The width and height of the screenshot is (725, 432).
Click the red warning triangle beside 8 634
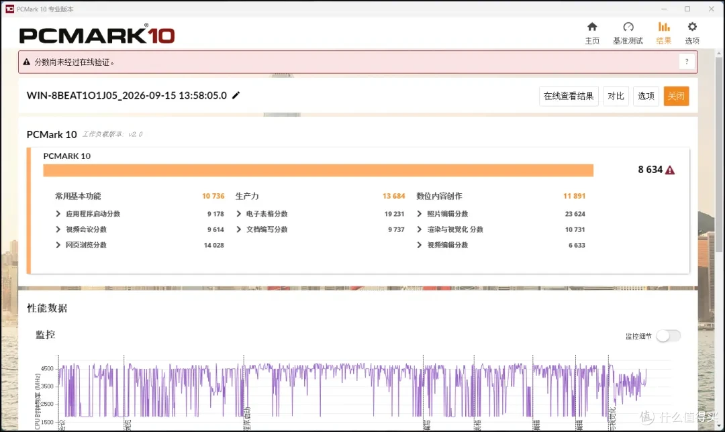click(x=669, y=170)
